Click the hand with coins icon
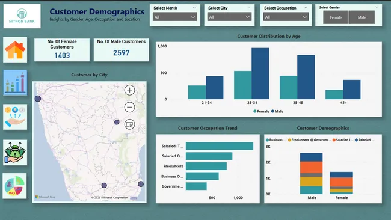The width and height of the screenshot is (391, 220). pyautogui.click(x=15, y=117)
